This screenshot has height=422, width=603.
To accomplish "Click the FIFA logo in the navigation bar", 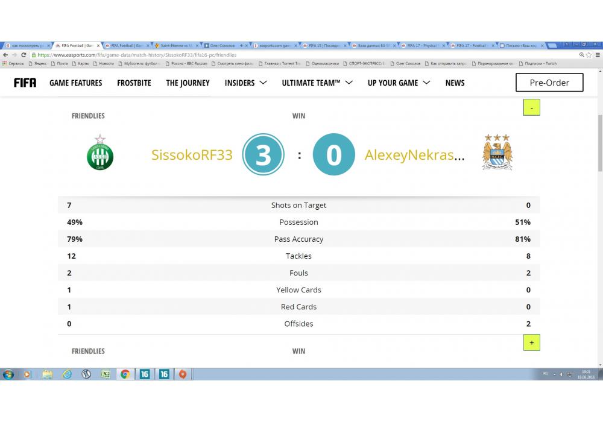I will point(25,83).
